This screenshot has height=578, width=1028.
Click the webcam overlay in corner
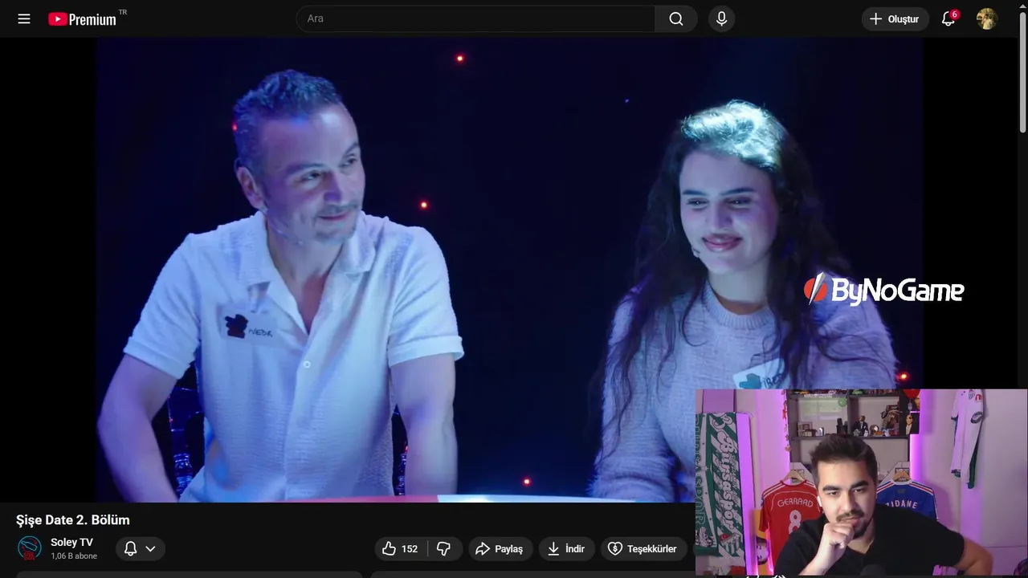click(x=861, y=482)
